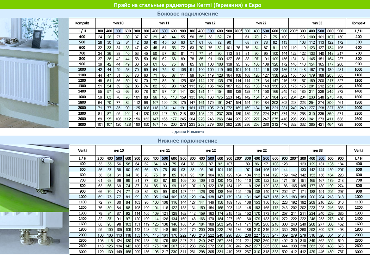The height and width of the screenshot is (255, 370).
Task: Click '200*' height under Ventil тип 33
Action: point(294,158)
